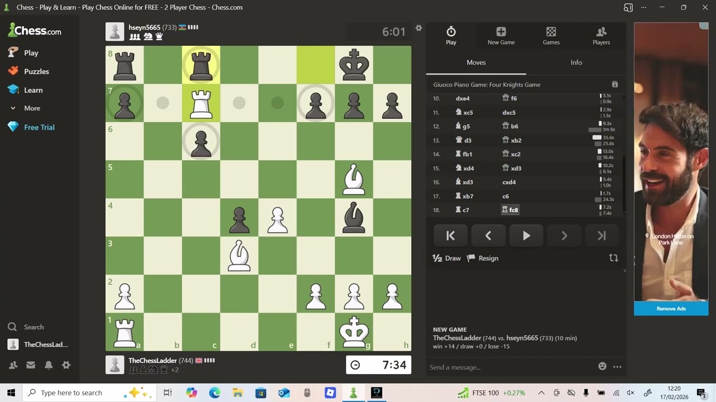
Task: Jump to the last move
Action: point(602,236)
